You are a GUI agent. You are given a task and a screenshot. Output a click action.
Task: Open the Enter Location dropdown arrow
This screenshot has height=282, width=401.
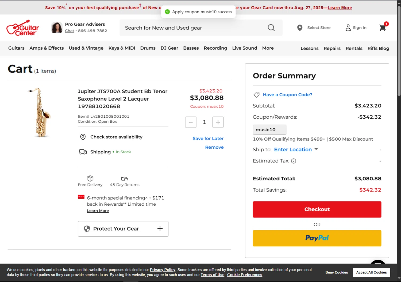pyautogui.click(x=316, y=149)
